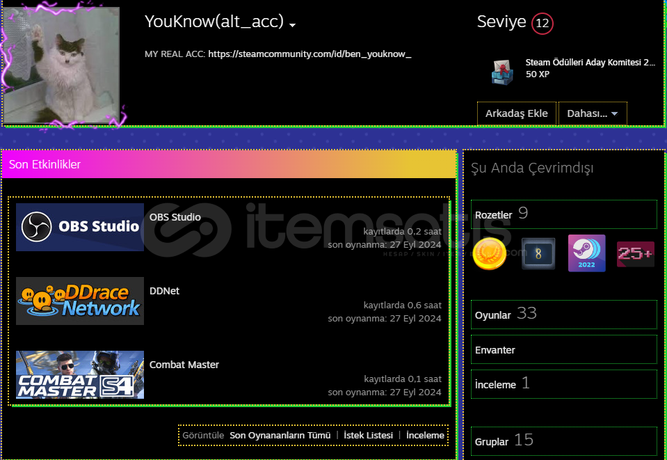Open the DDNet title link
The image size is (667, 460).
coord(164,291)
